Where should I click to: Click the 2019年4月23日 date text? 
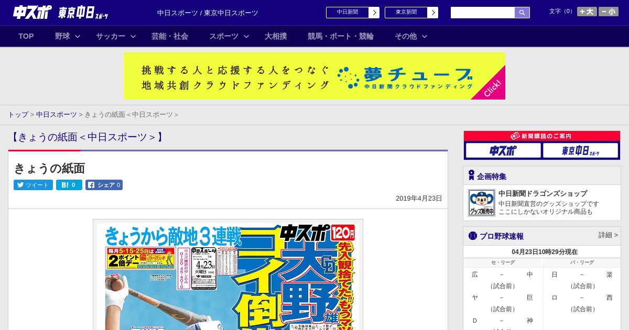(x=419, y=199)
